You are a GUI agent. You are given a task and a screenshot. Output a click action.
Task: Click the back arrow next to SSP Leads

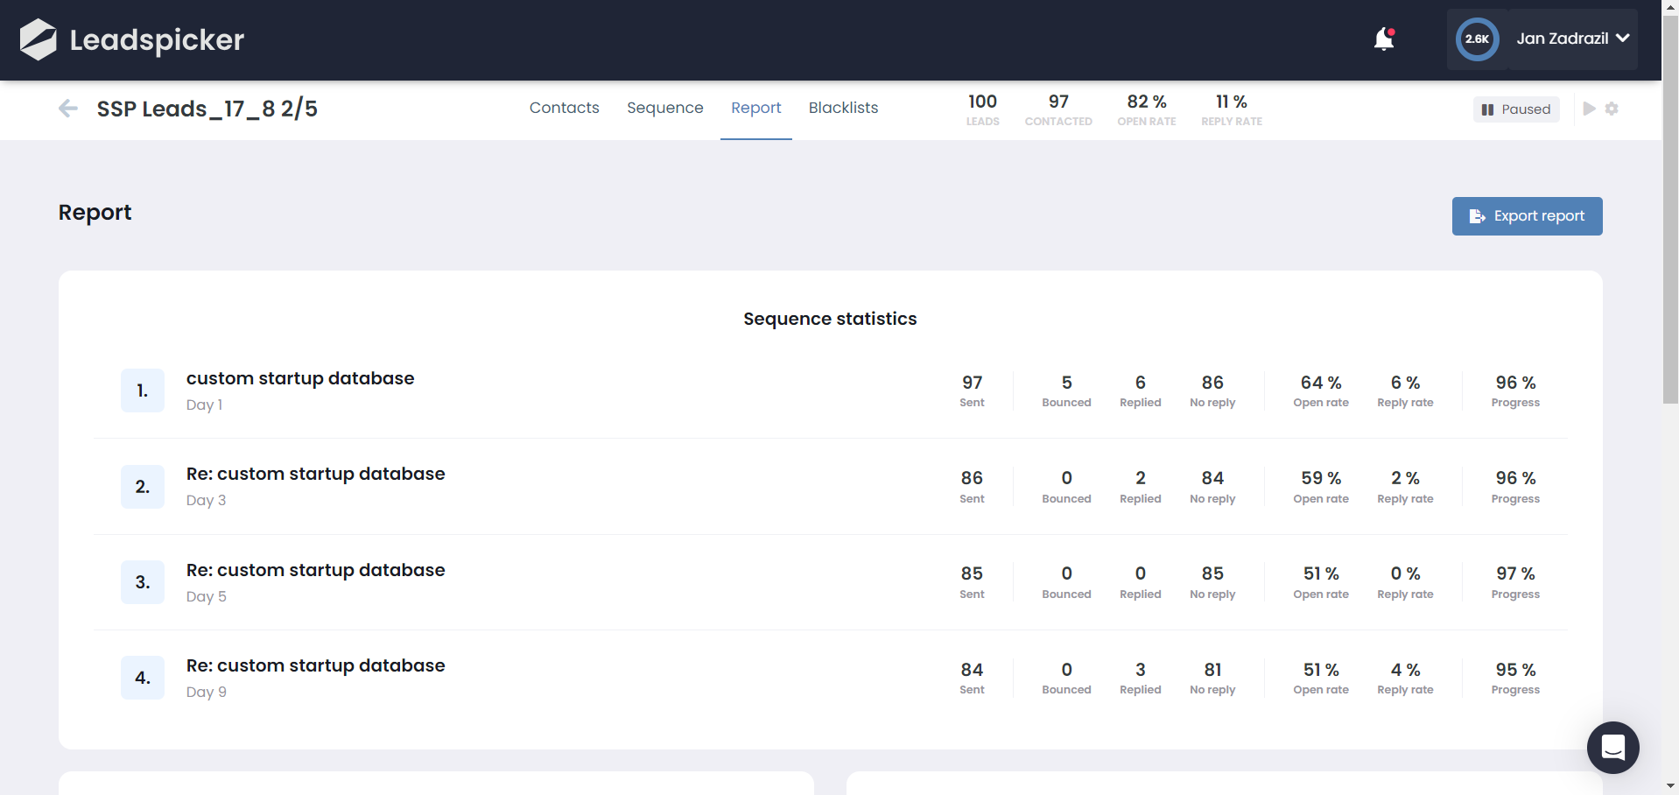pos(67,109)
